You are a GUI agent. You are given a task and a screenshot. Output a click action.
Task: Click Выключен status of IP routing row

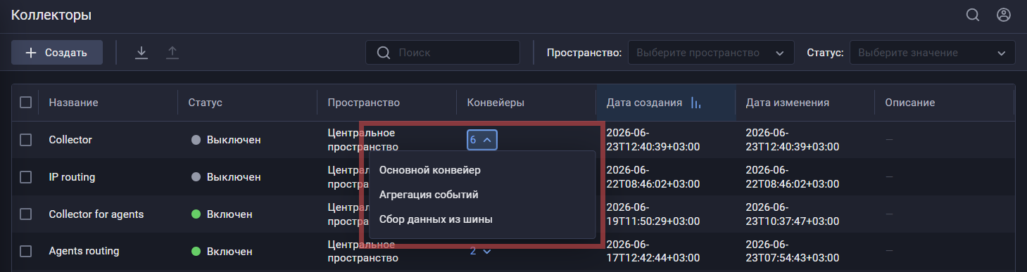click(x=226, y=177)
